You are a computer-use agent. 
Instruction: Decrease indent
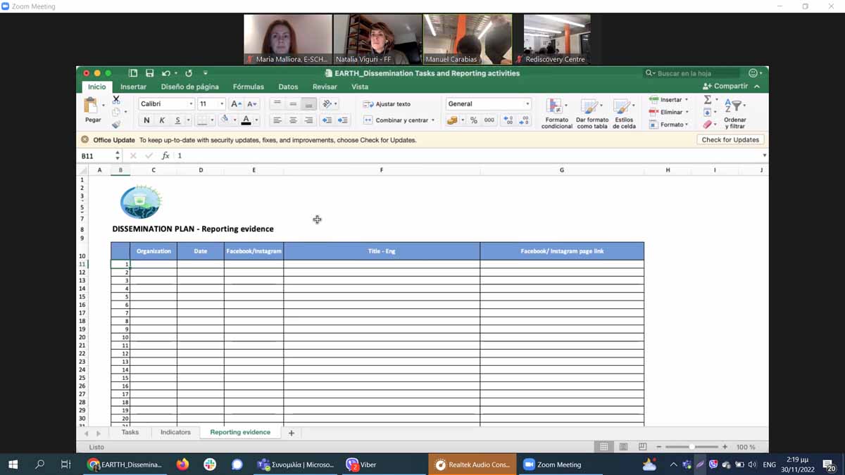(327, 120)
